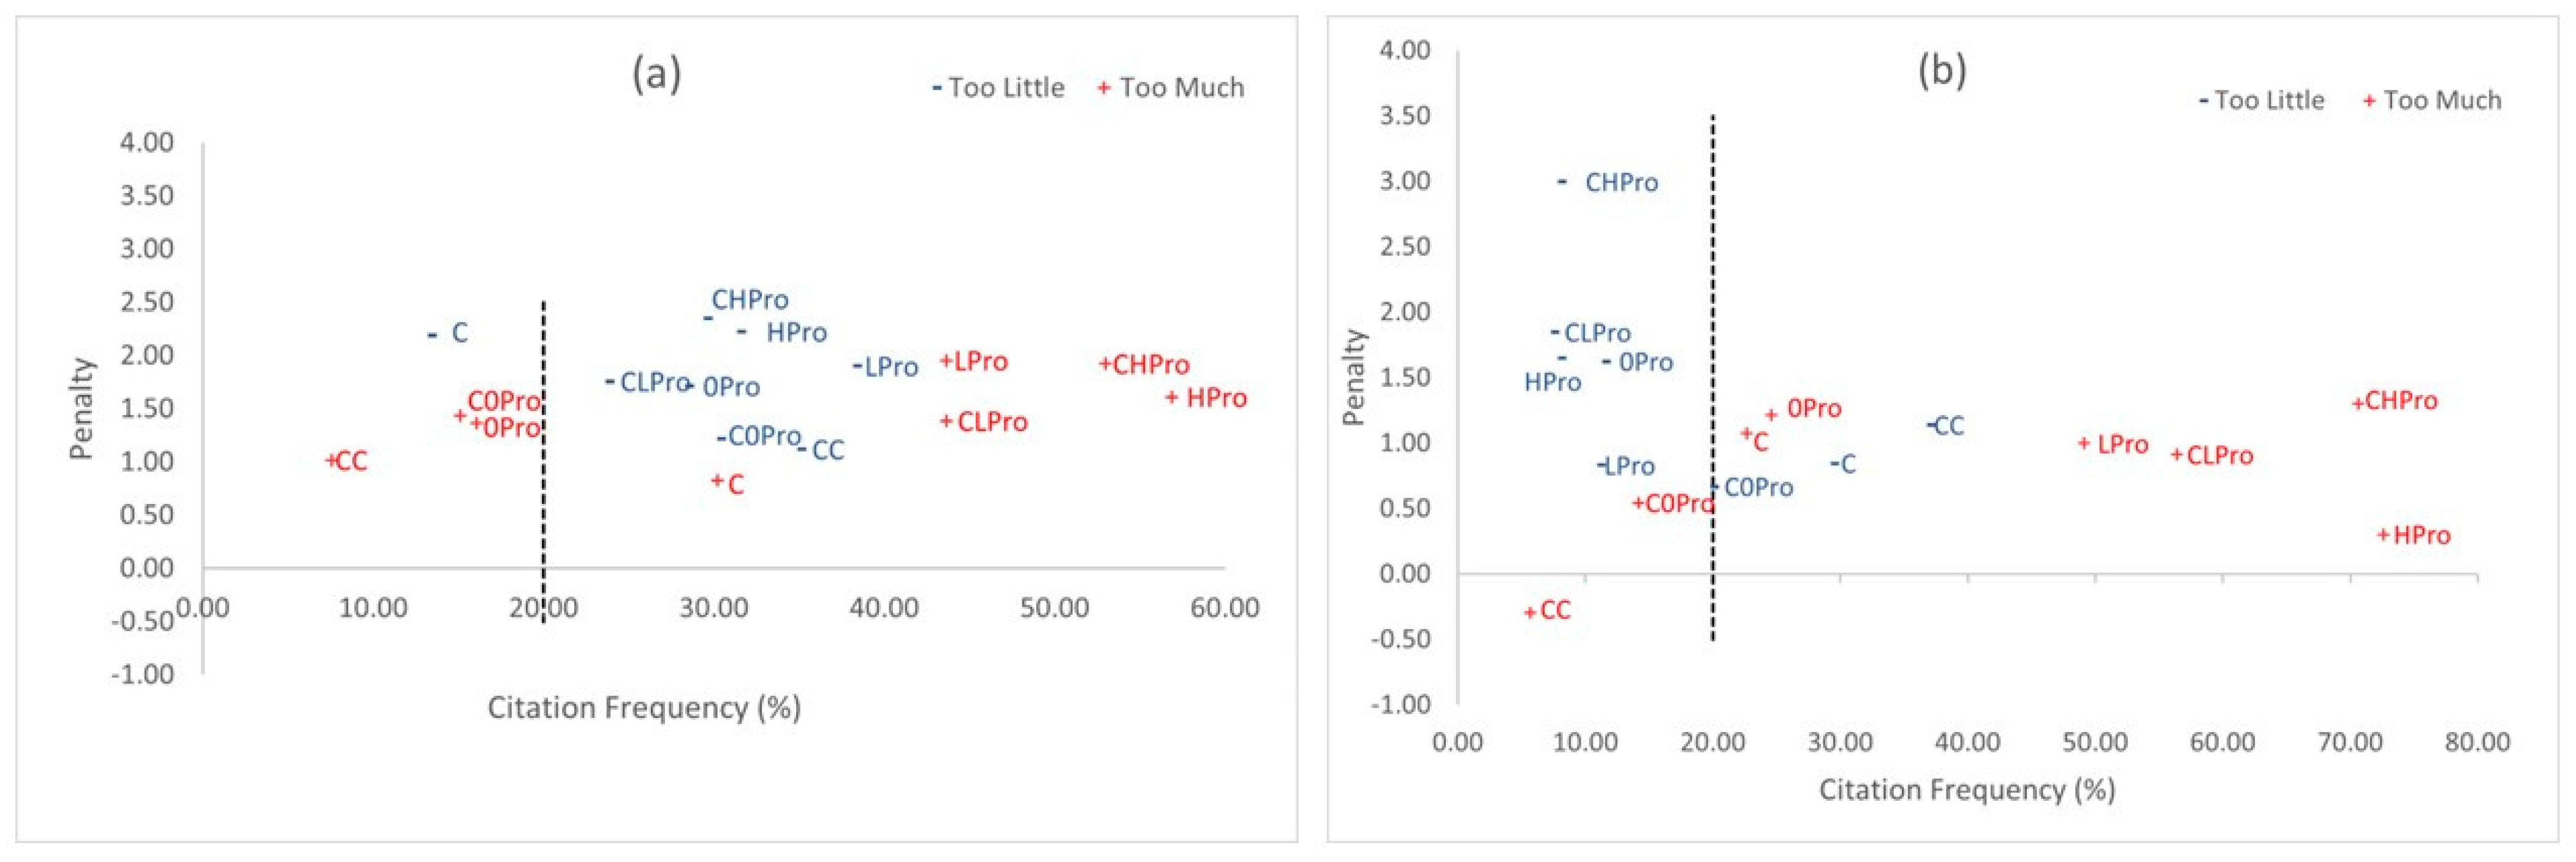Click the Citation Frequency axis title in chart (b)
This screenshot has height=862, width=2576.
[x=1966, y=790]
